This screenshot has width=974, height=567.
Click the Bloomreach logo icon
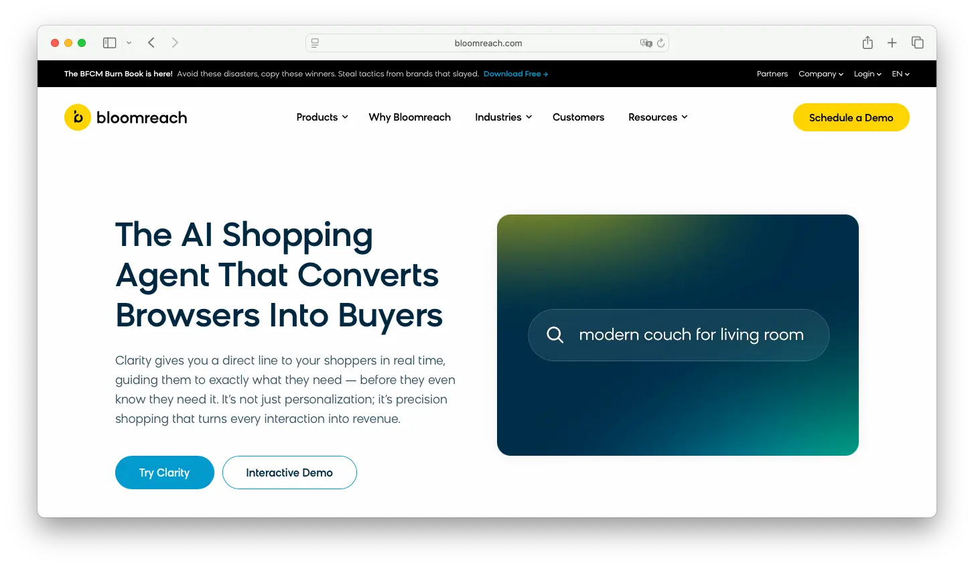tap(78, 117)
